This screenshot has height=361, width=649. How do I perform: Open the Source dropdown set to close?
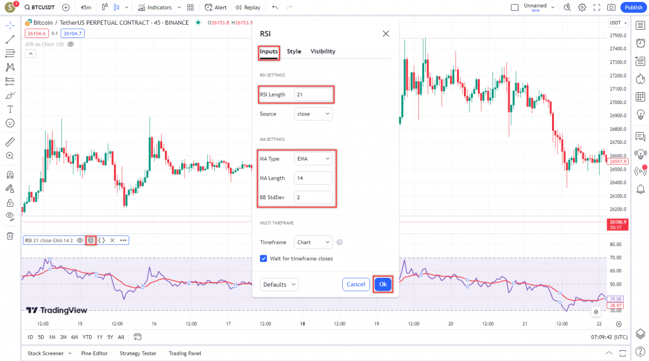pyautogui.click(x=313, y=114)
